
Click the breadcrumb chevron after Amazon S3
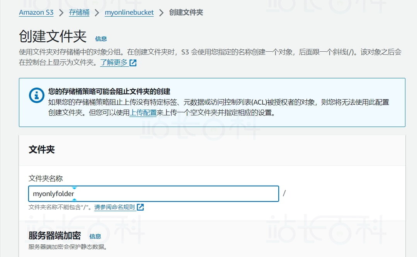point(61,13)
